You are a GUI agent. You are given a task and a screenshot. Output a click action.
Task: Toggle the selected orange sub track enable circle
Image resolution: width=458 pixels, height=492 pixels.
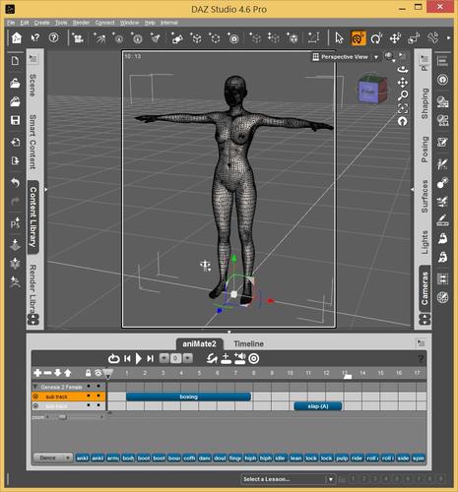click(x=35, y=397)
